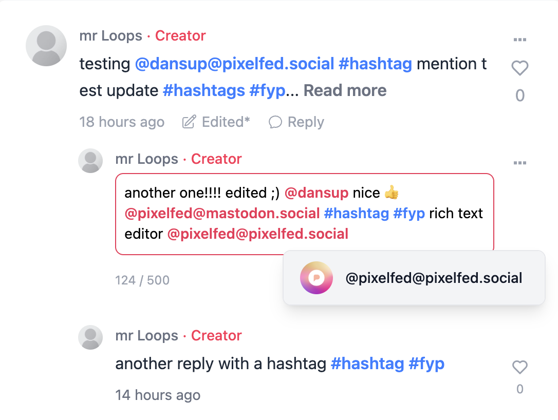Open #hashtags link in top comment
Image resolution: width=558 pixels, height=420 pixels.
(203, 91)
